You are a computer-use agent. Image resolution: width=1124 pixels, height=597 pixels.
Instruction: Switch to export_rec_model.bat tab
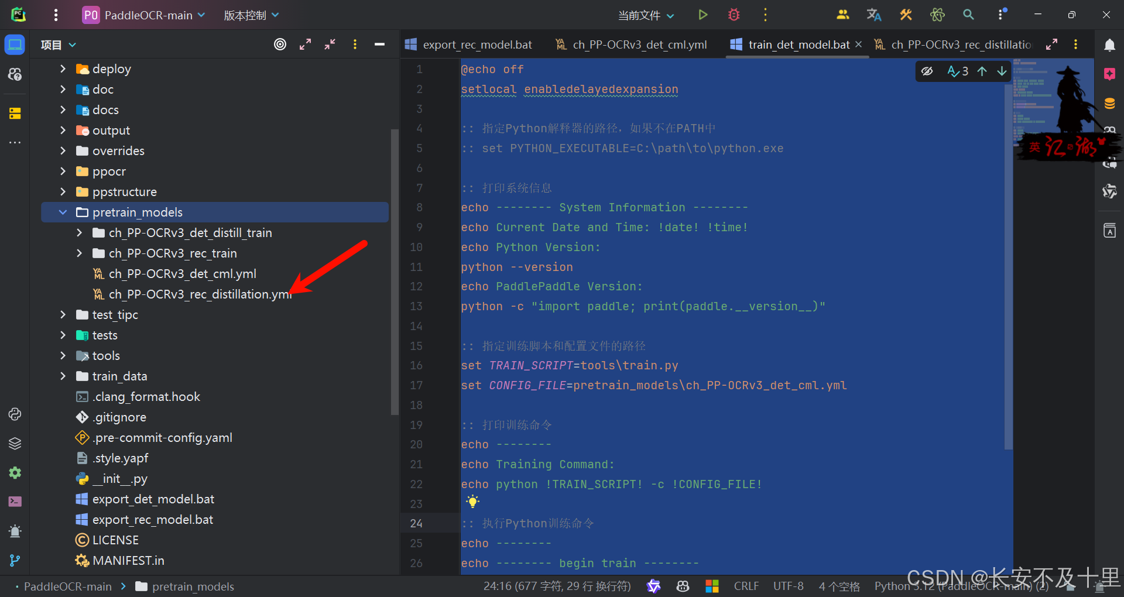pyautogui.click(x=468, y=44)
